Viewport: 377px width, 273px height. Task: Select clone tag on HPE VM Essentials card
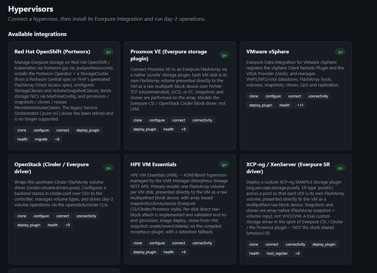137,243
